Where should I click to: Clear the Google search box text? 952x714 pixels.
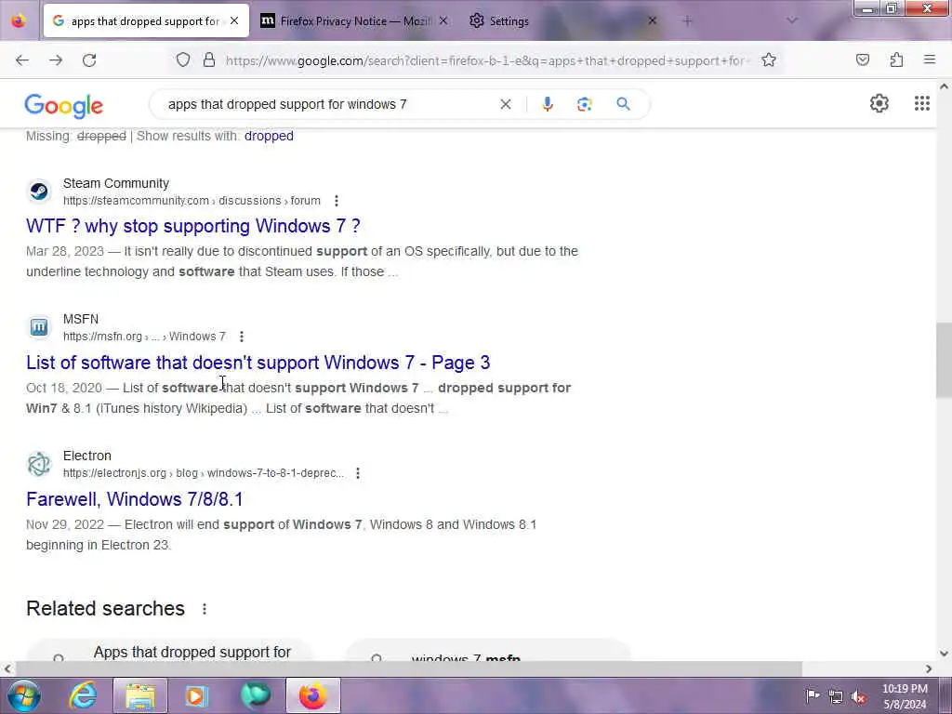505,104
